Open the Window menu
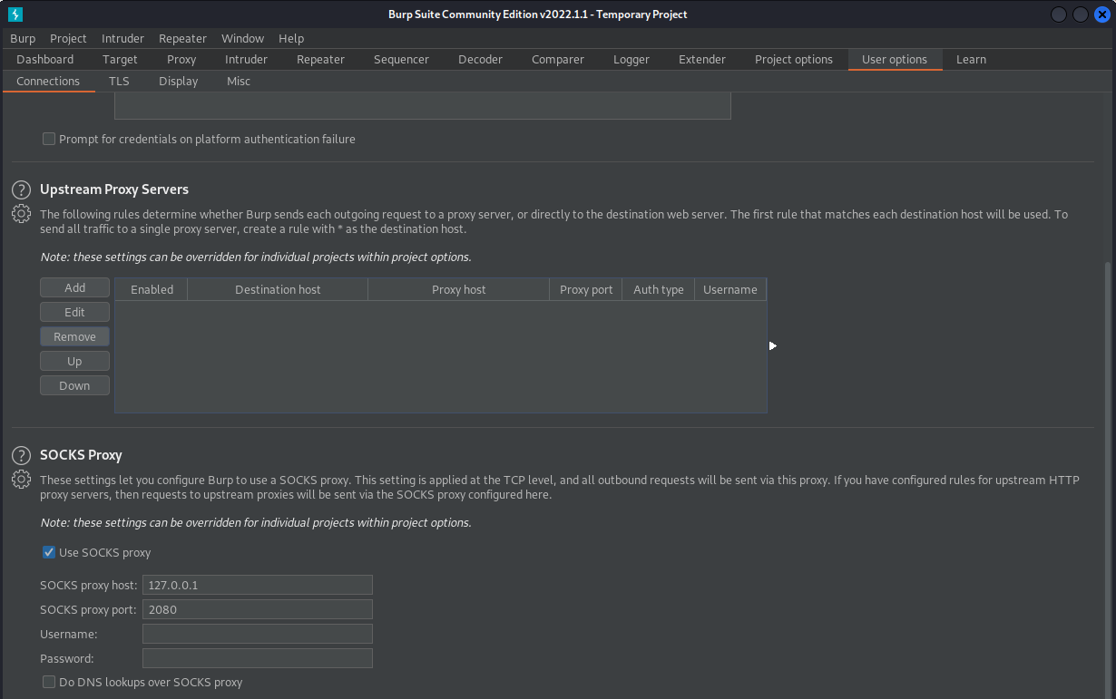The height and width of the screenshot is (699, 1116). (242, 38)
